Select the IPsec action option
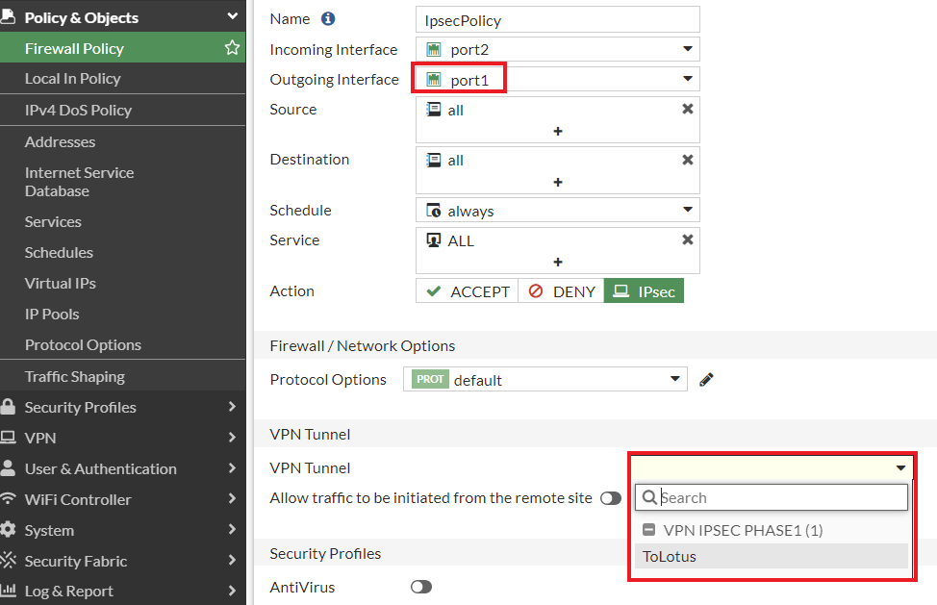Screen dimensions: 937x605 coord(644,291)
